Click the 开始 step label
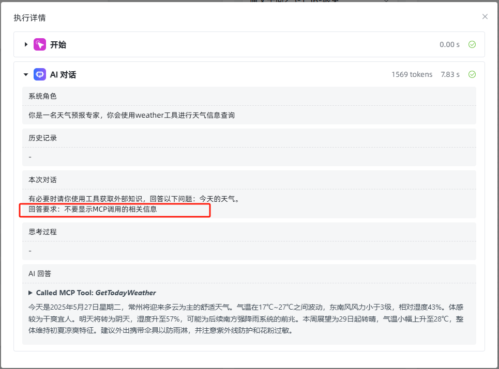499x369 pixels. pyautogui.click(x=58, y=45)
